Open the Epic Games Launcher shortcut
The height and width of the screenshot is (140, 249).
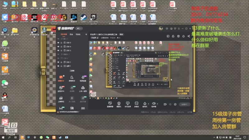click(x=94, y=19)
